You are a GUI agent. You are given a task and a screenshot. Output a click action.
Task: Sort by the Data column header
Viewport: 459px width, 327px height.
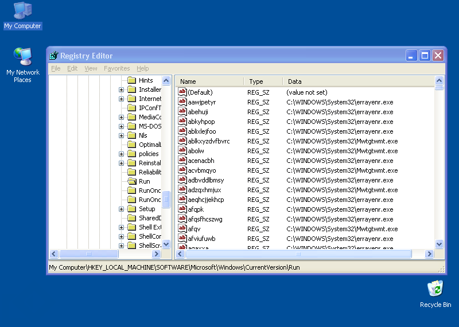point(359,81)
